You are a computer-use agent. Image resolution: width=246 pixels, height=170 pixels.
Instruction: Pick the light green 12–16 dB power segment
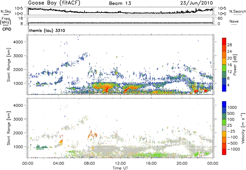click(x=224, y=68)
